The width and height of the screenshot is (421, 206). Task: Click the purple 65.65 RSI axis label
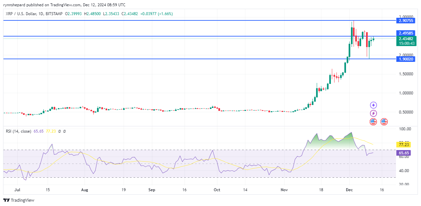(x=404, y=153)
